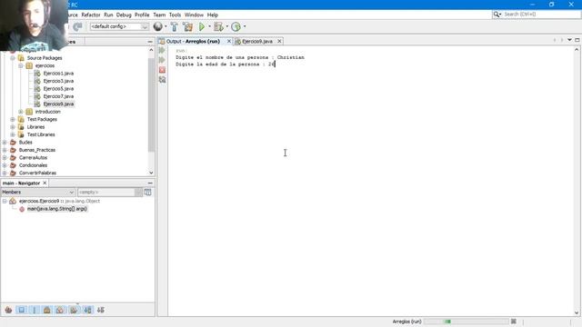Select Ejercicio5.java in the project tree
The height and width of the screenshot is (327, 582).
58,89
